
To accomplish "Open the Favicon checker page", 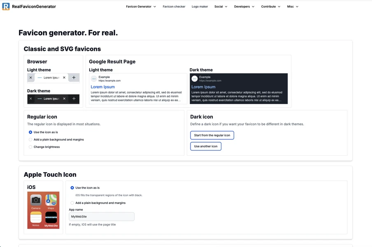I will [x=174, y=7].
